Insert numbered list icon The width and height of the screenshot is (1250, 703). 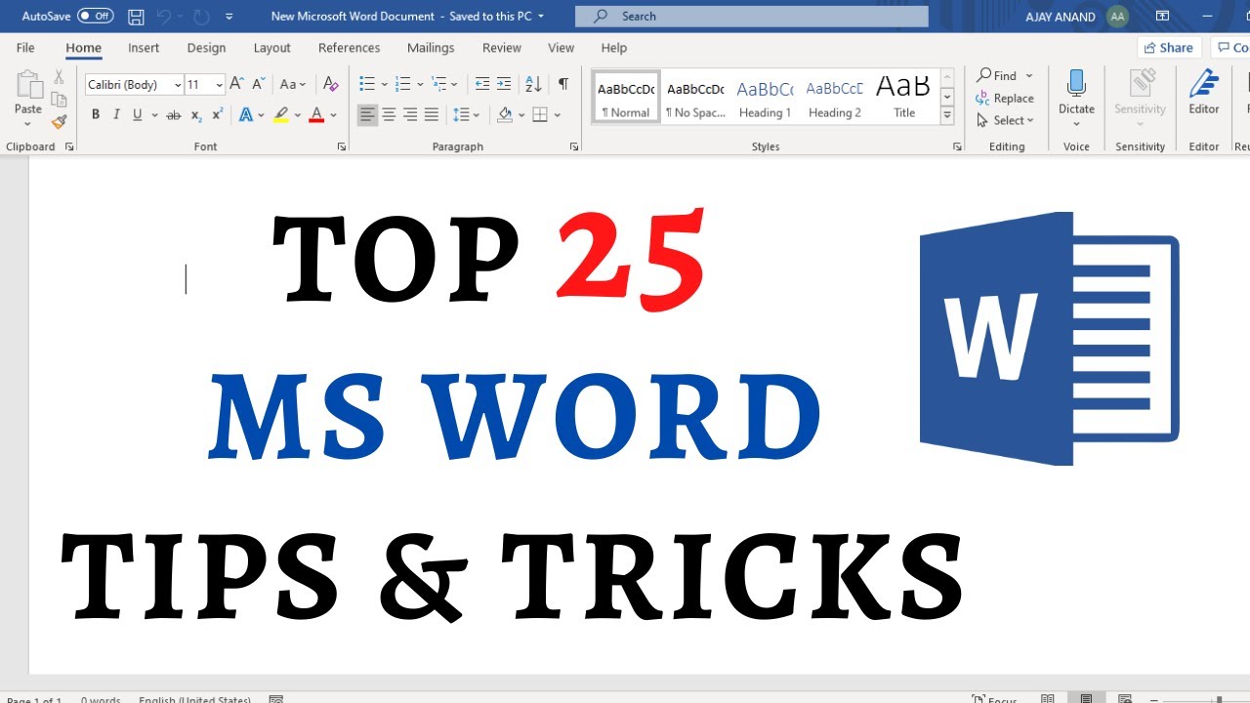click(402, 84)
